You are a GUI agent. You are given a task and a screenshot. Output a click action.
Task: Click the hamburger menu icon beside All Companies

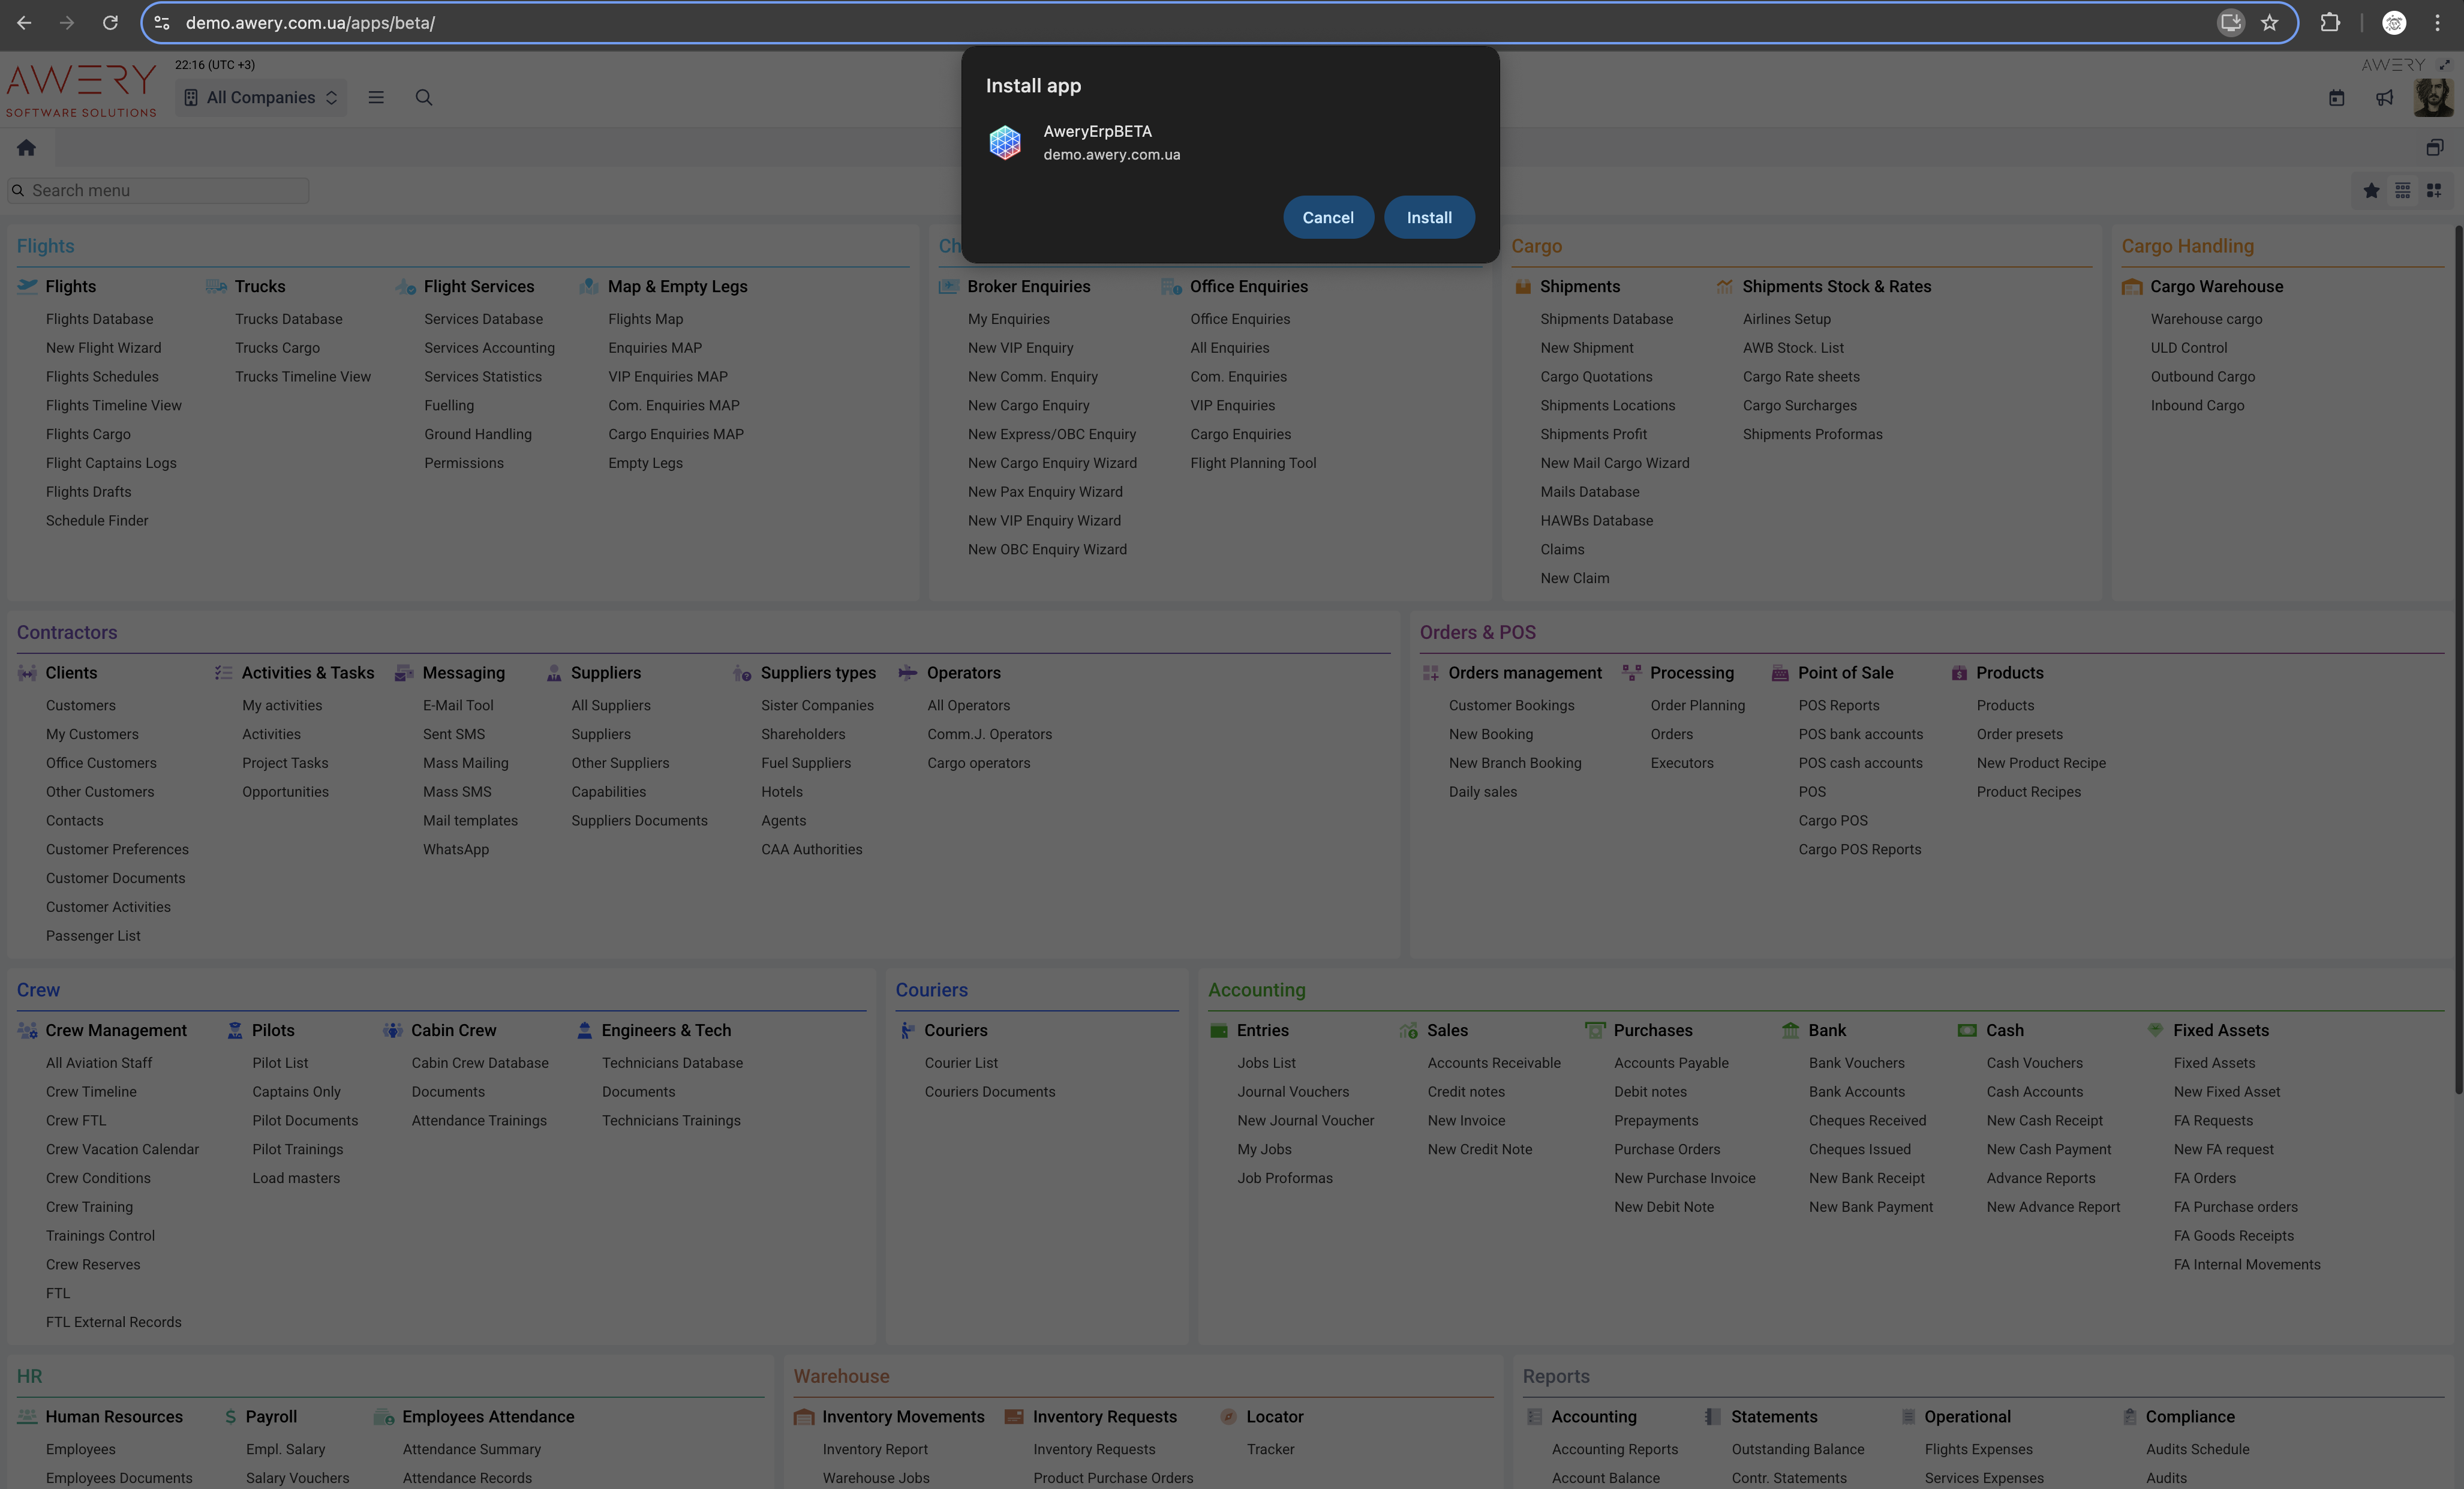tap(376, 97)
